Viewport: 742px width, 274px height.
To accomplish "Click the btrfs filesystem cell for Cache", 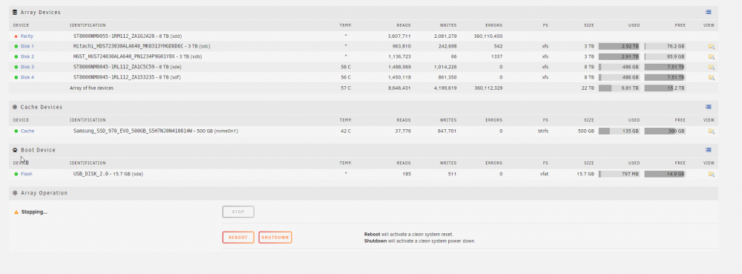I will click(x=543, y=131).
